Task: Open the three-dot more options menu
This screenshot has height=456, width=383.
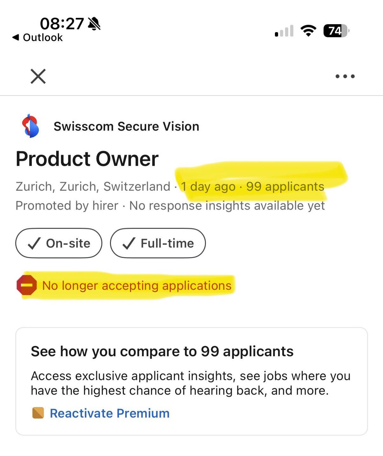Action: click(x=345, y=76)
